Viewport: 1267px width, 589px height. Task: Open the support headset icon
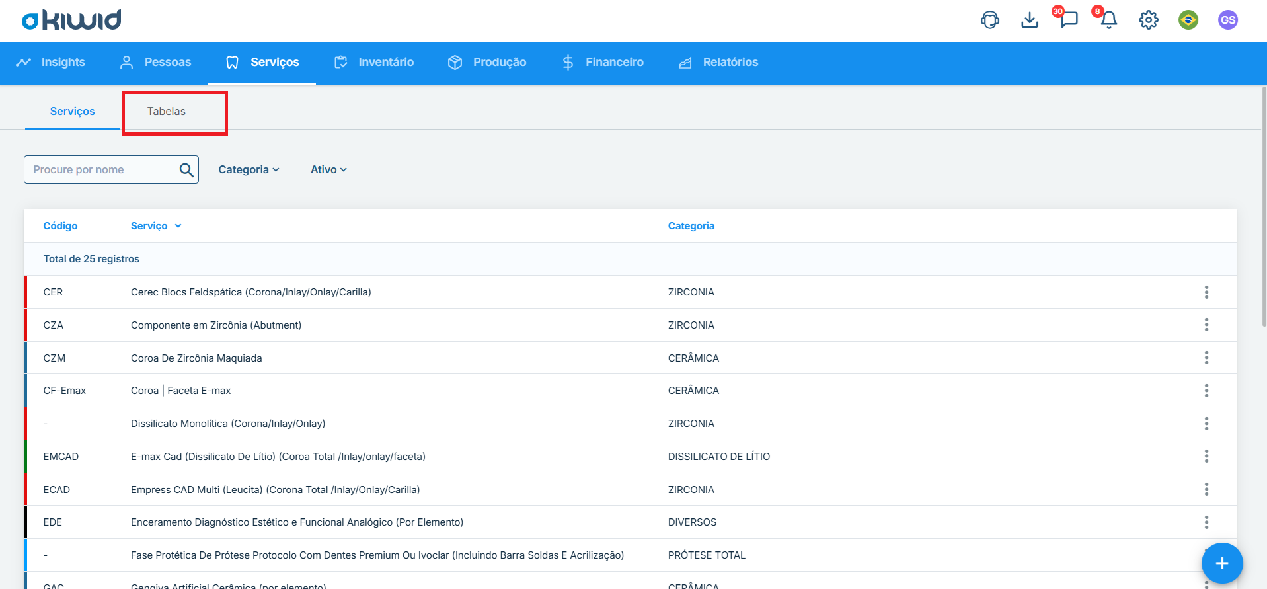(989, 20)
